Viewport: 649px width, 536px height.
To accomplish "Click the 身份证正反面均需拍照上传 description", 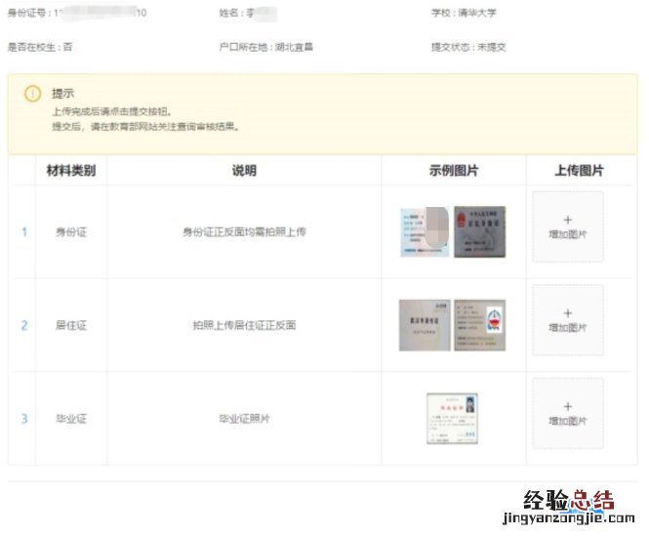I will [x=244, y=232].
